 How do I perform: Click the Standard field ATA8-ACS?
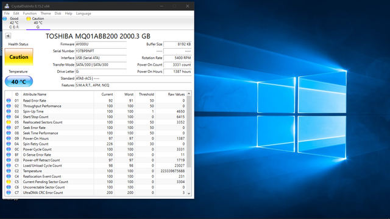(133, 78)
